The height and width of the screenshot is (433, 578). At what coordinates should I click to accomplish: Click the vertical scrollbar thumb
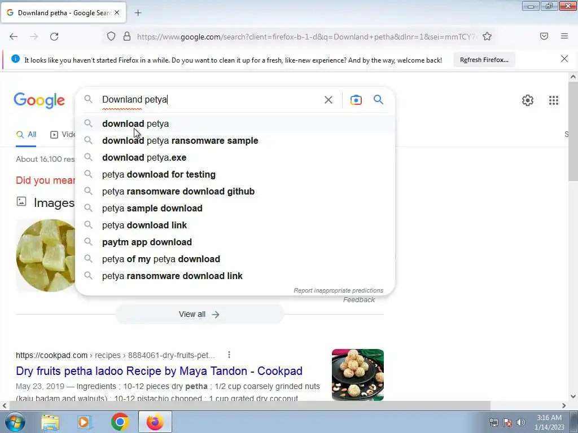point(573,131)
